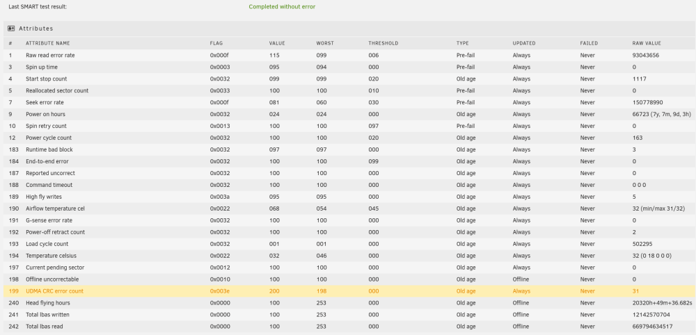Select 'Power on hours' attribute name
Viewport: 696px width, 335px height.
(x=45, y=114)
